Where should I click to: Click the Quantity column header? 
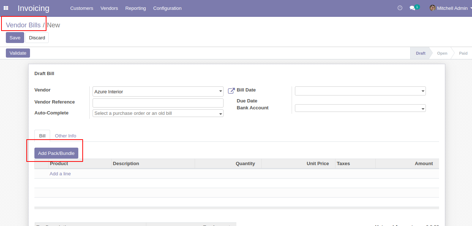coord(228,164)
